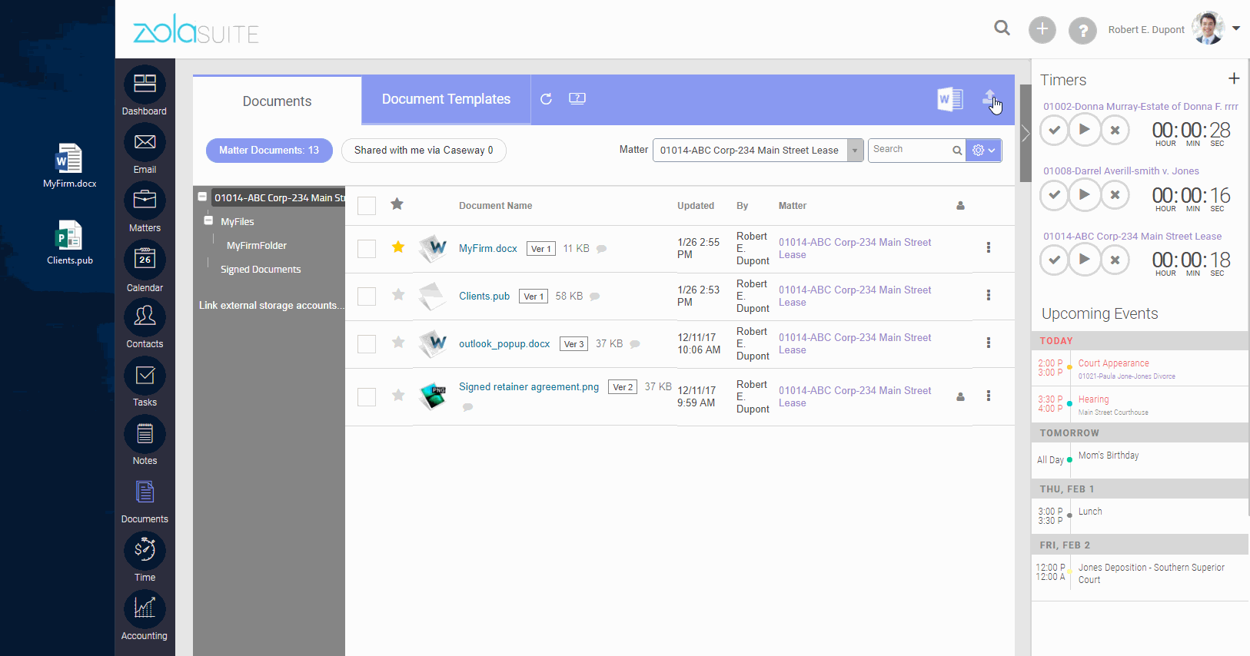Open the user profile dropdown arrow
1250x656 pixels.
1236,28
